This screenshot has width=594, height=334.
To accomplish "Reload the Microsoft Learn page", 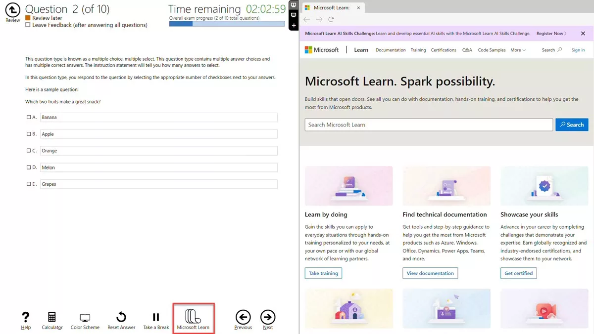I will click(331, 19).
